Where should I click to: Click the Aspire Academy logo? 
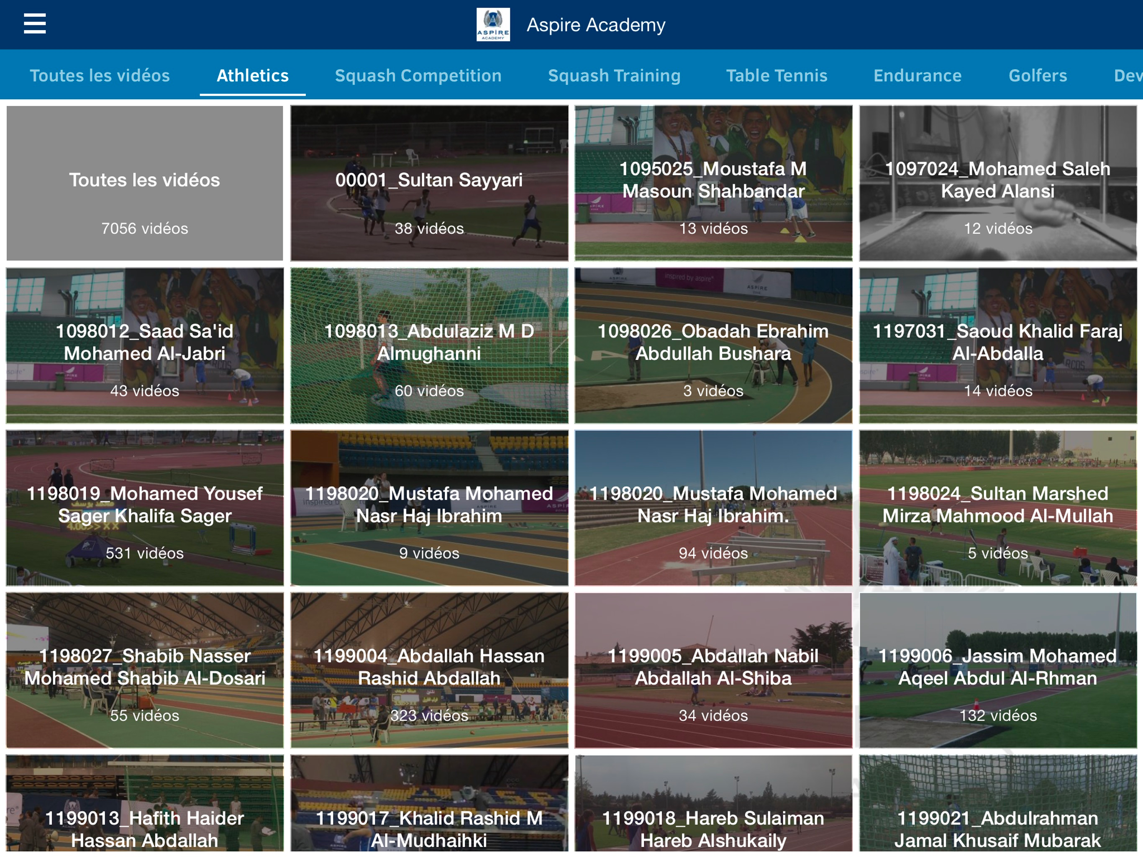(493, 24)
